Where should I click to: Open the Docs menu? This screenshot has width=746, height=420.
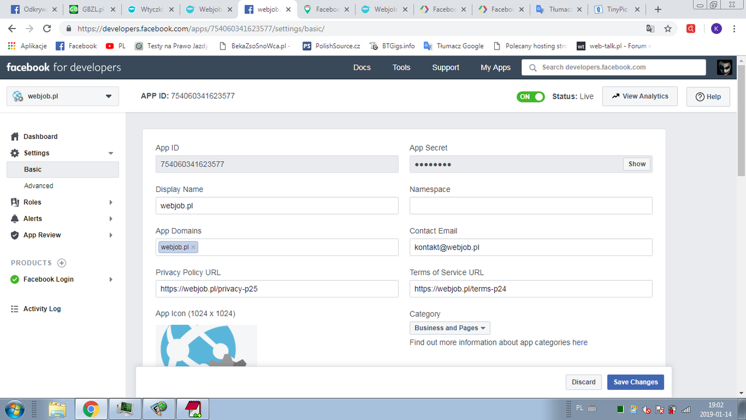pos(362,68)
